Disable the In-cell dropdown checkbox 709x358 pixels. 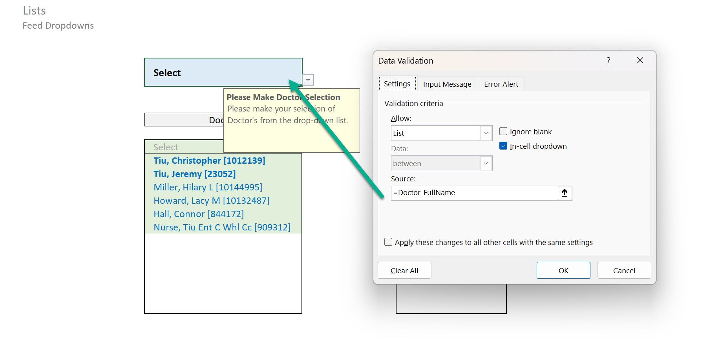tap(503, 146)
